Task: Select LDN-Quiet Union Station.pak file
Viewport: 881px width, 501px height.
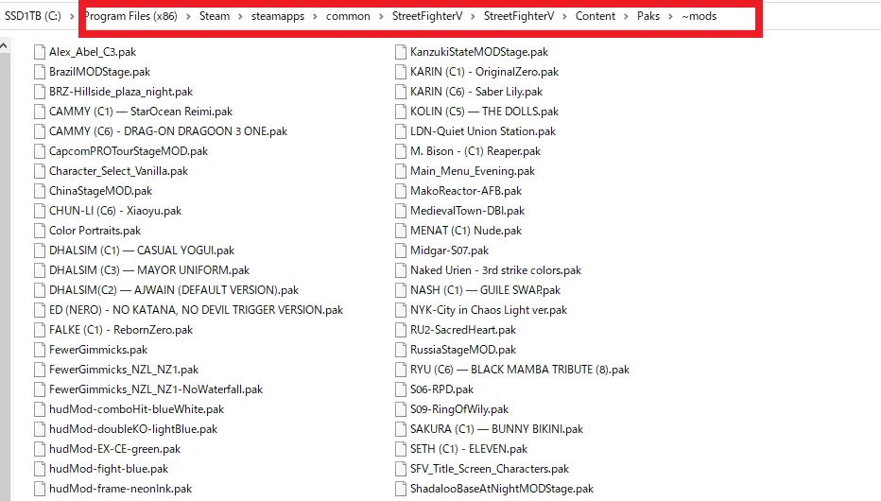Action: click(475, 131)
